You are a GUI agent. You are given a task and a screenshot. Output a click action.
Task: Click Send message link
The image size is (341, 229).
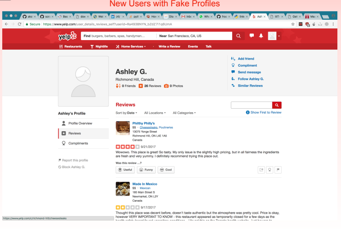click(x=249, y=72)
